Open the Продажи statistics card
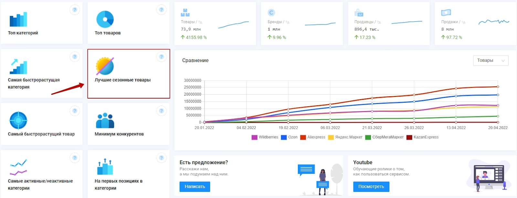The width and height of the screenshot is (517, 198). (x=475, y=24)
